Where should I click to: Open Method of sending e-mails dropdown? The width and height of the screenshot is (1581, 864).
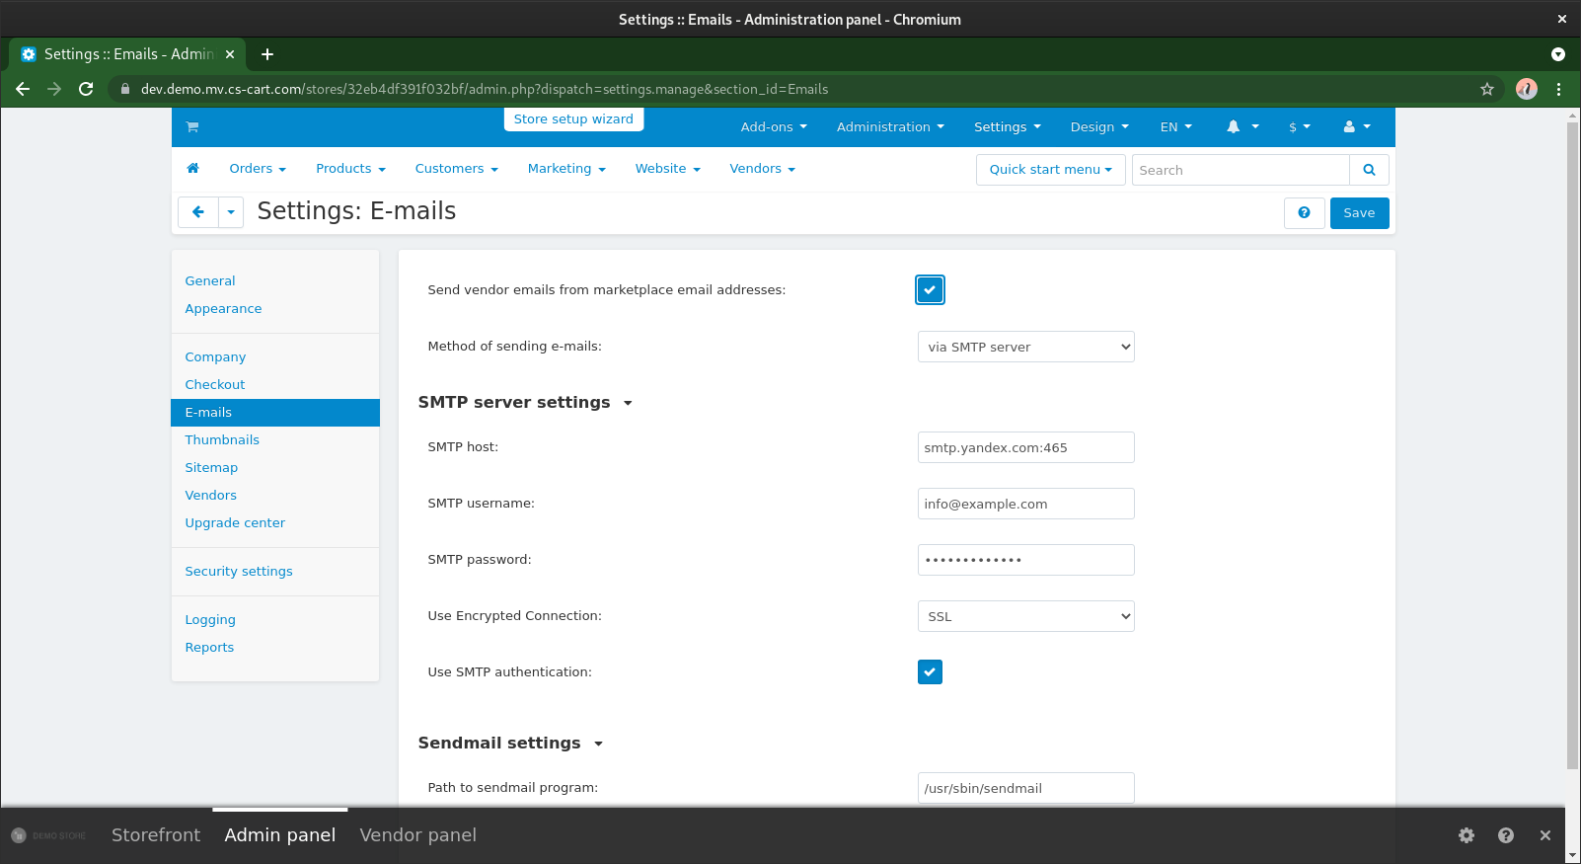tap(1026, 347)
